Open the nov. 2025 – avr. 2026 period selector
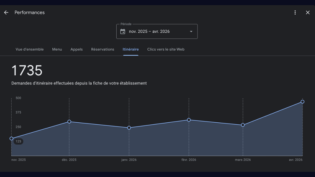Screen dimensions: 315x177 click(x=156, y=32)
